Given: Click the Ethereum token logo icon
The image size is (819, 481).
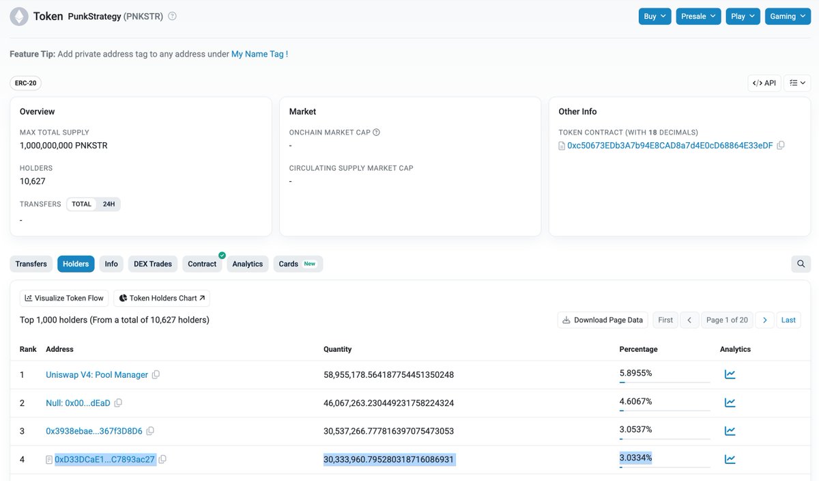Looking at the screenshot, I should [x=18, y=16].
